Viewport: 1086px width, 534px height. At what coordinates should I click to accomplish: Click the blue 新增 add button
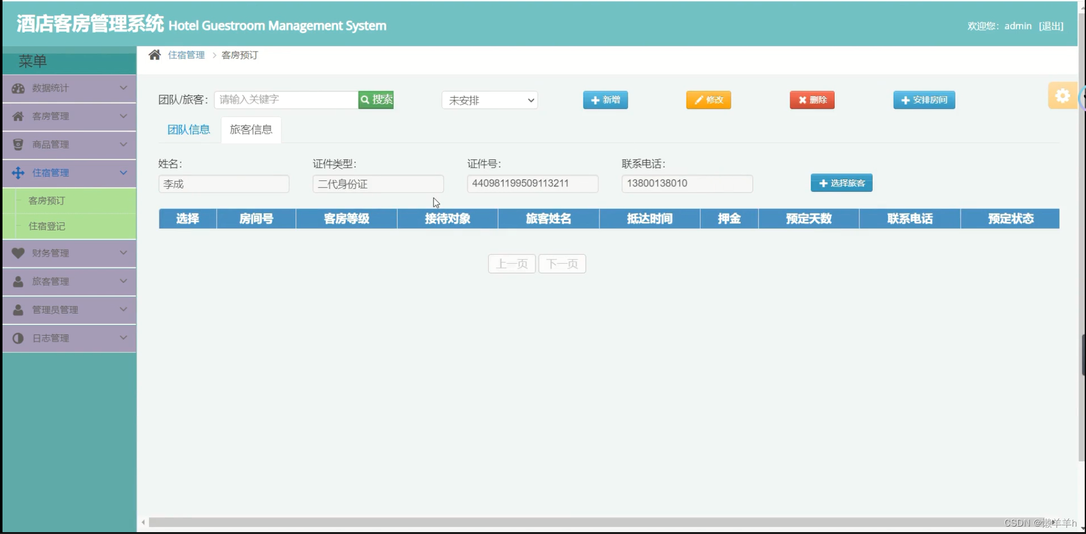coord(605,100)
